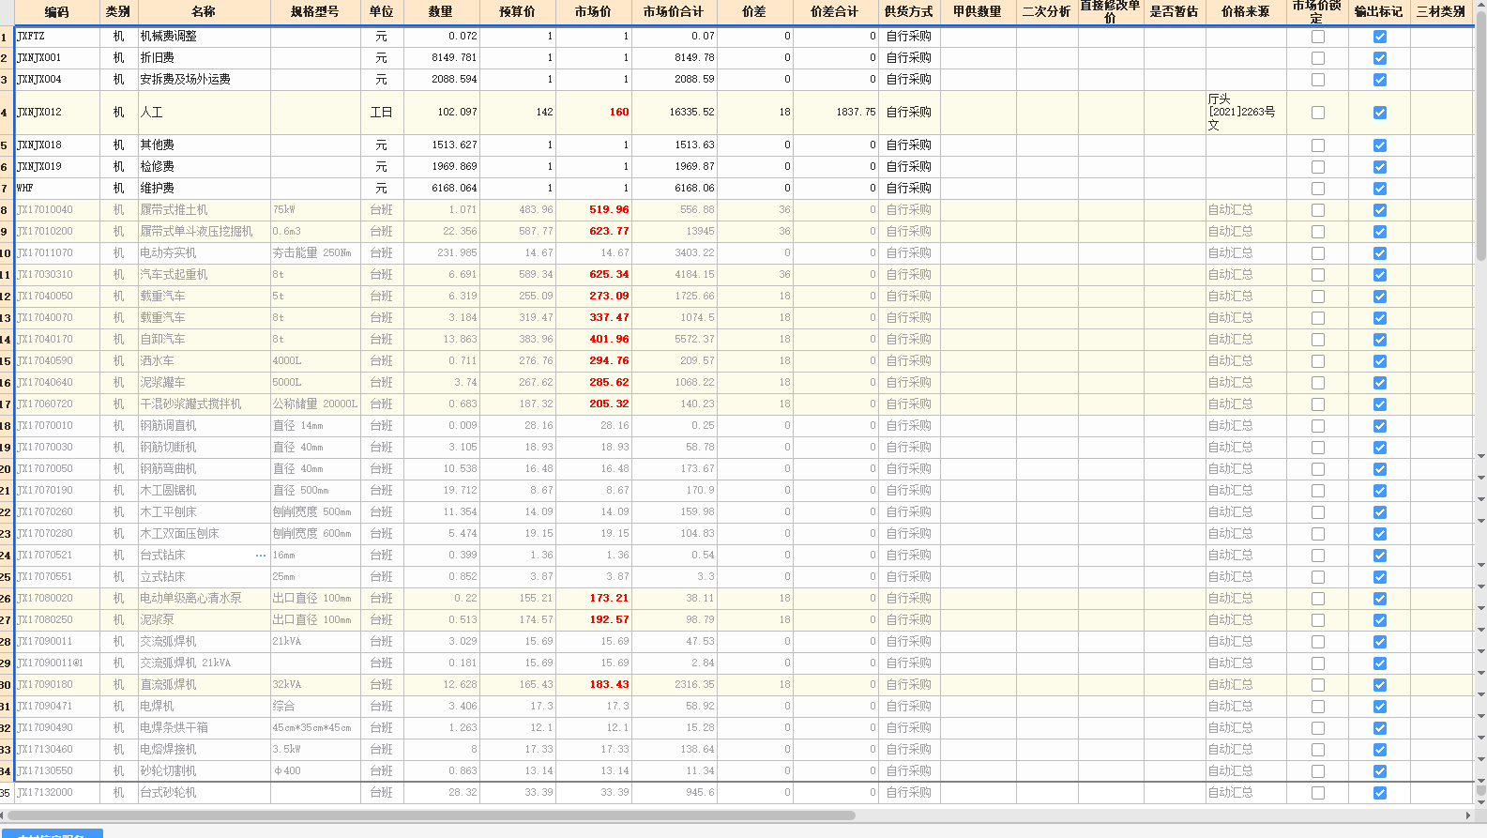Click the 是否暂估 column header

(x=1175, y=12)
